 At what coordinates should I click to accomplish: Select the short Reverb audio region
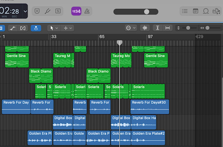[80, 107]
